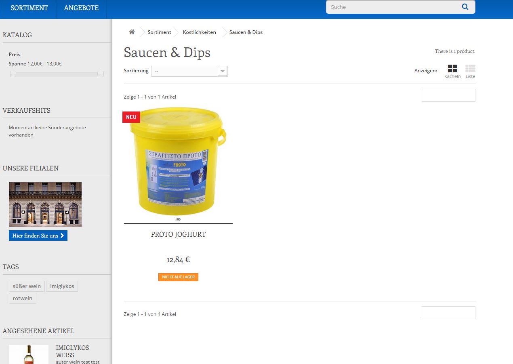Click the quick view eye icon

pyautogui.click(x=178, y=219)
